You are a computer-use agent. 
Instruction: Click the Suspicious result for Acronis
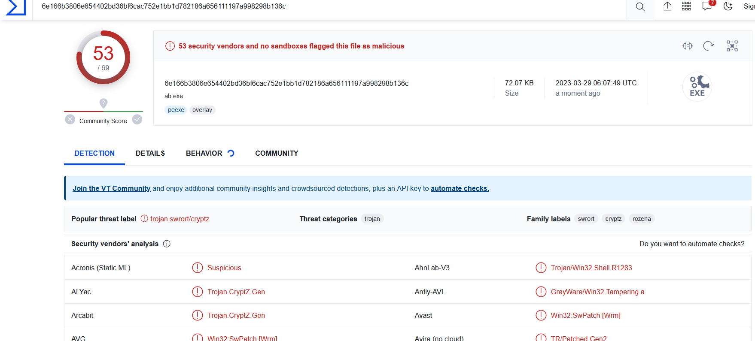pyautogui.click(x=224, y=268)
